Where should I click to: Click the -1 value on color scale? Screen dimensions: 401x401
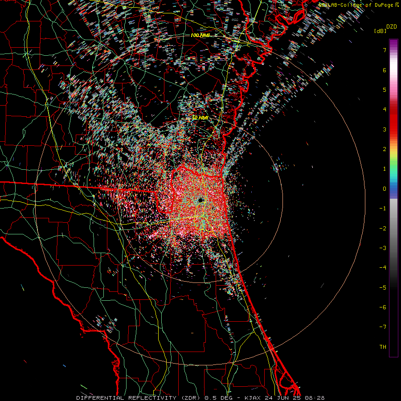pos(383,209)
